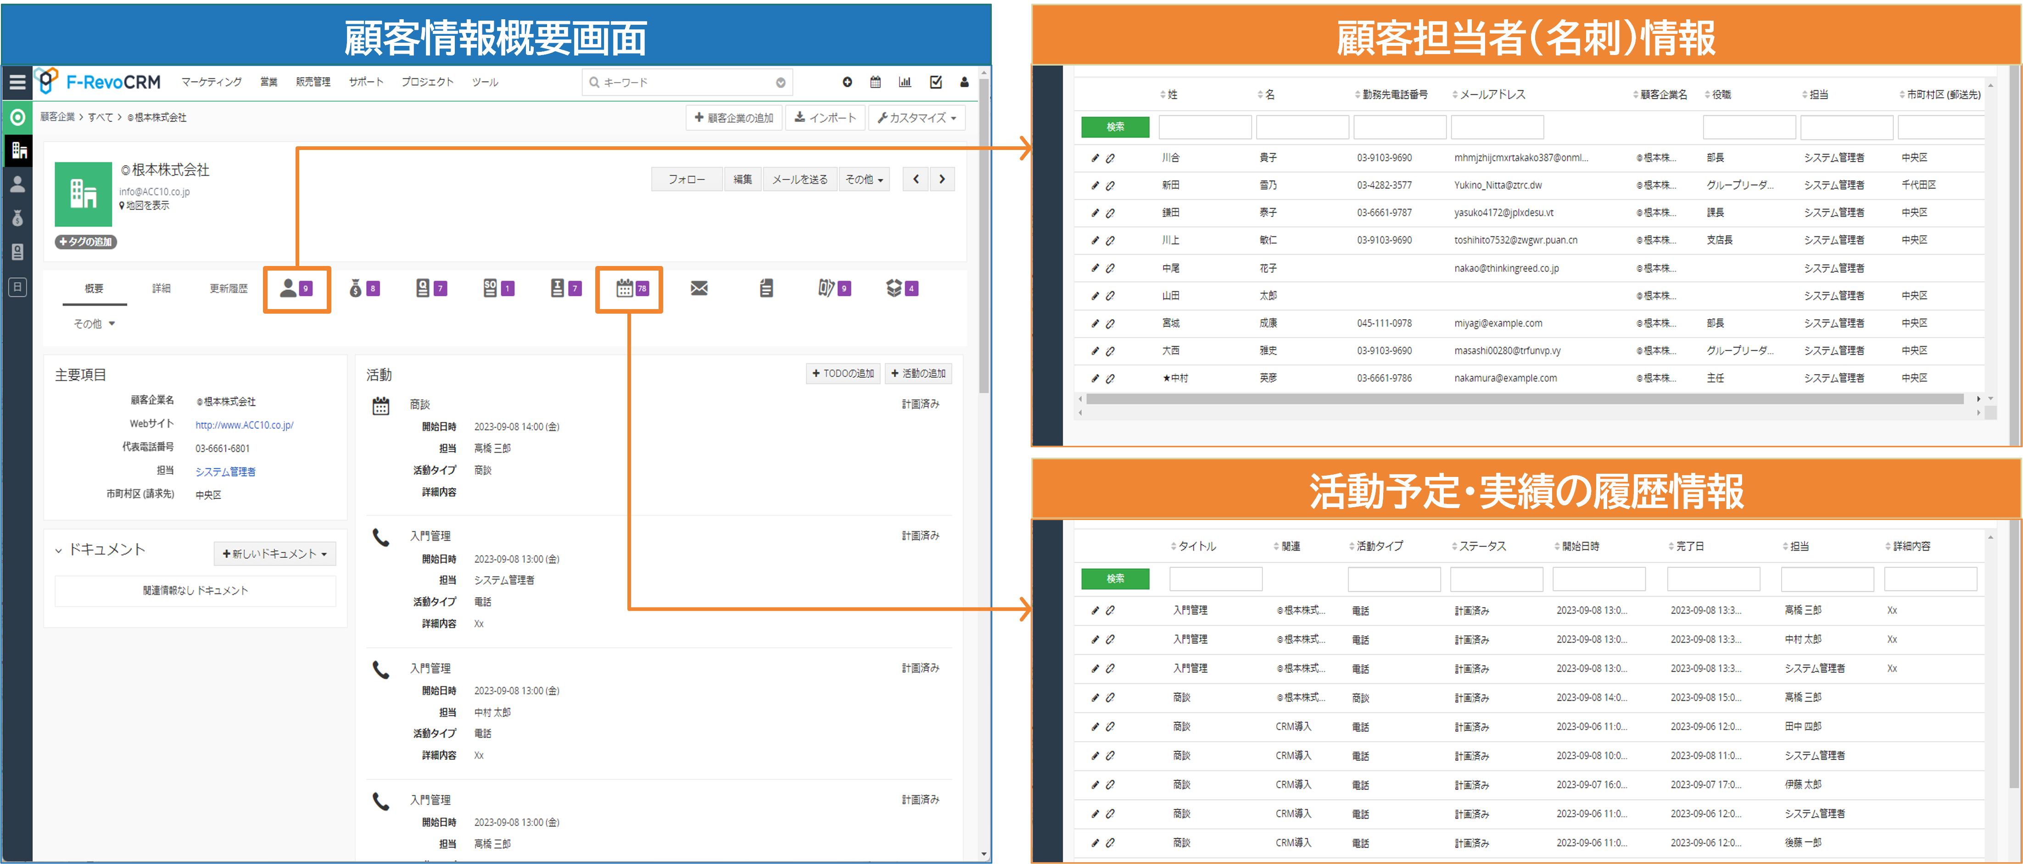Click unlink icon for activity by 伊藤 太郎
Image resolution: width=2023 pixels, height=864 pixels.
coord(1111,785)
